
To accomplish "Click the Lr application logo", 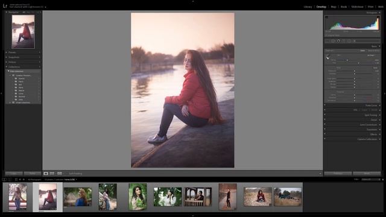I will click(x=5, y=6).
